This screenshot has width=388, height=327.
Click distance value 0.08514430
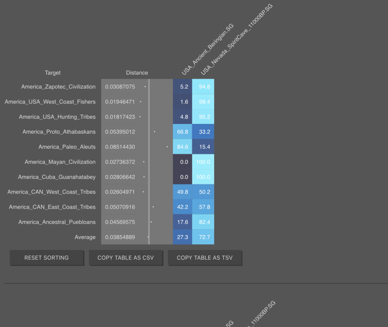pyautogui.click(x=120, y=147)
